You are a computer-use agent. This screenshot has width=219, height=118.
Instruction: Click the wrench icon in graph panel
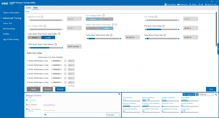(x=119, y=94)
